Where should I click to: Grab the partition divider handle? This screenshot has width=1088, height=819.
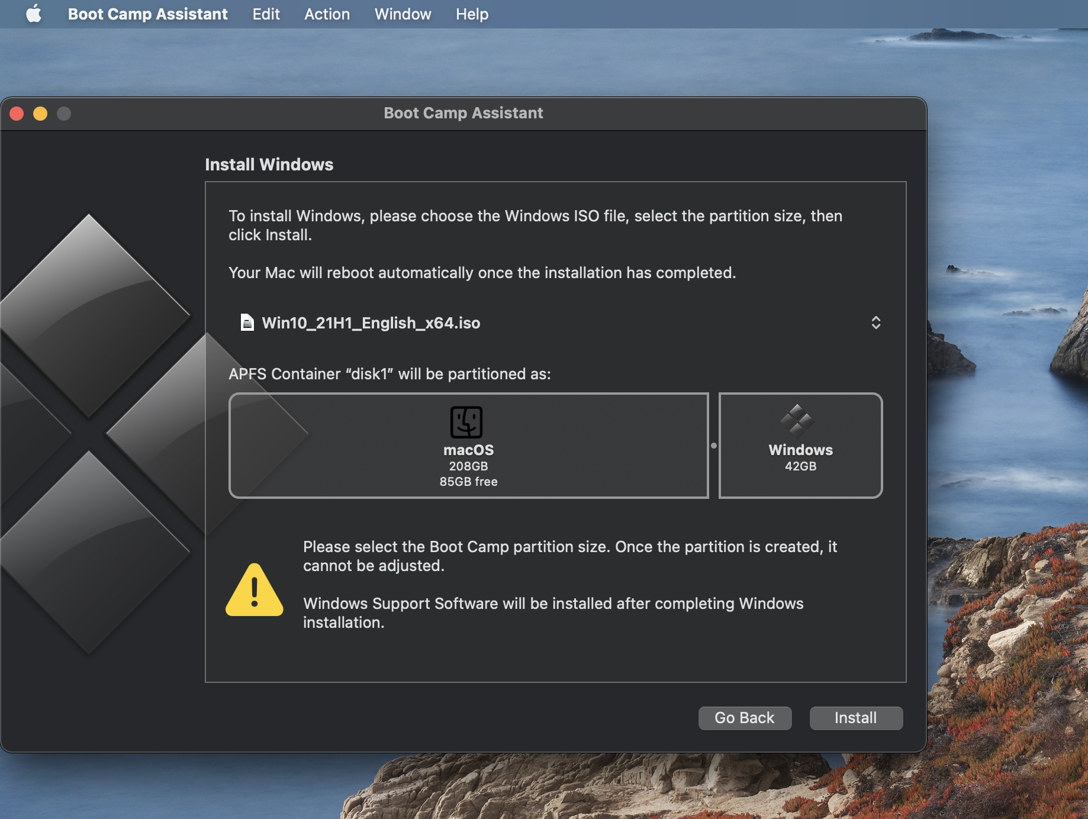(714, 446)
